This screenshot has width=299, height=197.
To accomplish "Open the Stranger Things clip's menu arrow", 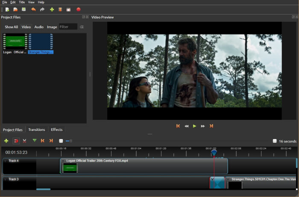I will point(228,180).
